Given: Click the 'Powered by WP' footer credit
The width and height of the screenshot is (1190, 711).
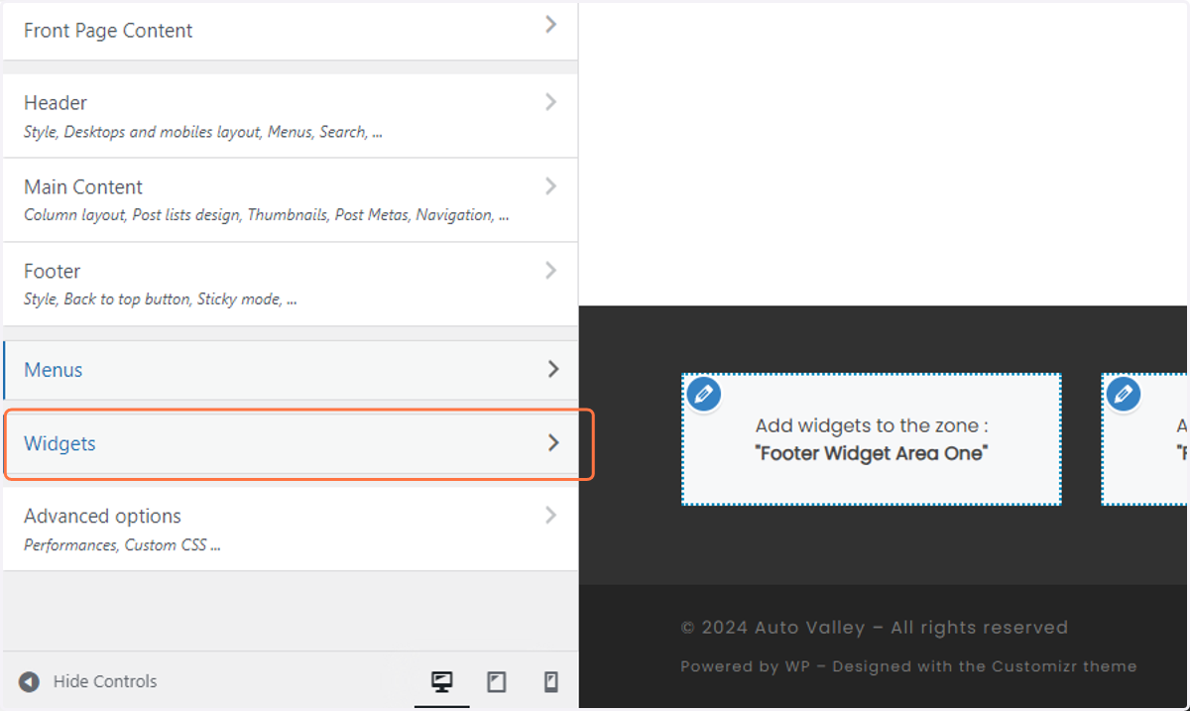Looking at the screenshot, I should [x=746, y=666].
